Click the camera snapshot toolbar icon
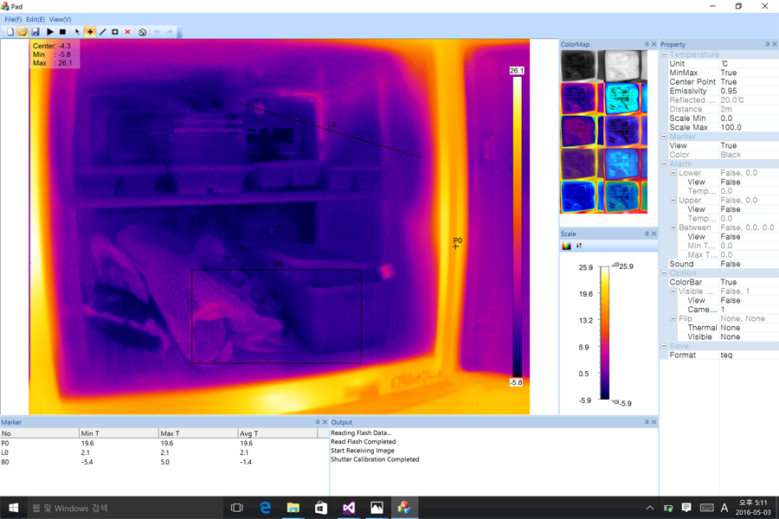 point(143,32)
